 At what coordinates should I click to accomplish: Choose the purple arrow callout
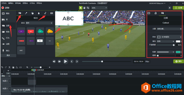(31, 41)
